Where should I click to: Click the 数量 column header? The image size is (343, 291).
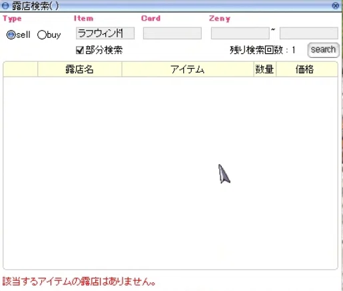point(265,69)
